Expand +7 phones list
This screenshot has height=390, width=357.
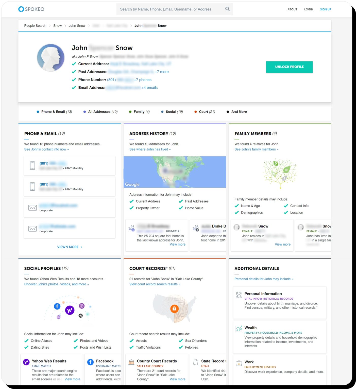click(x=143, y=80)
